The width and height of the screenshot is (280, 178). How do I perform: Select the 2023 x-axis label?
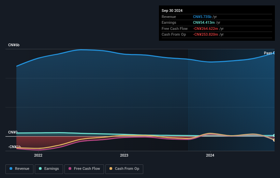click(x=124, y=156)
